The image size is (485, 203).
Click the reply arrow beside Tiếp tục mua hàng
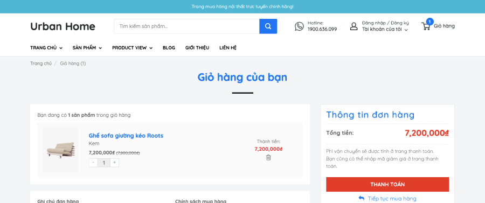point(361,198)
